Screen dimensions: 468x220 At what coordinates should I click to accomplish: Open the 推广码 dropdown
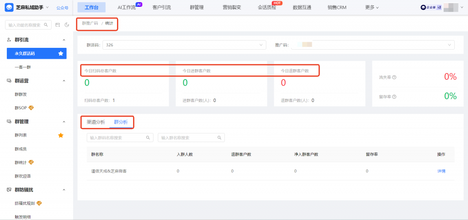click(372, 45)
